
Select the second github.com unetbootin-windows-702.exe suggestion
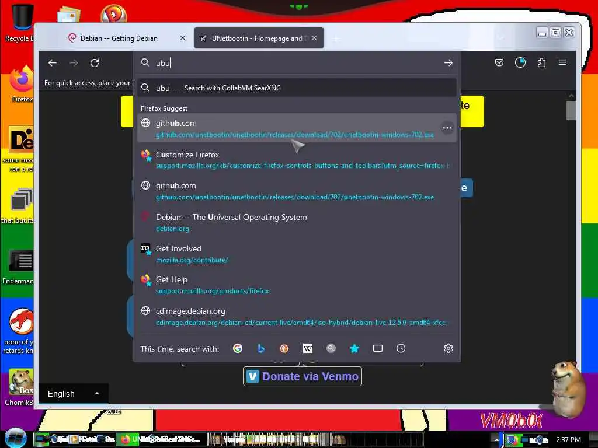click(297, 191)
